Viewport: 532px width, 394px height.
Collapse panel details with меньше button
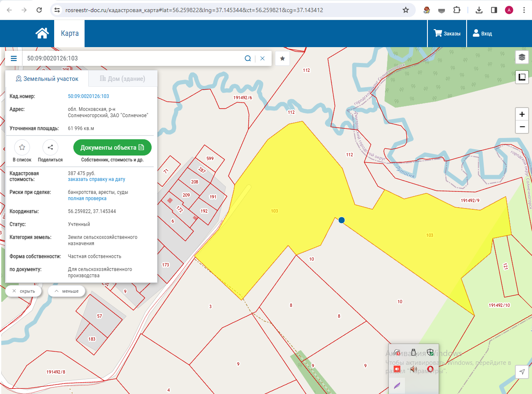coord(66,291)
